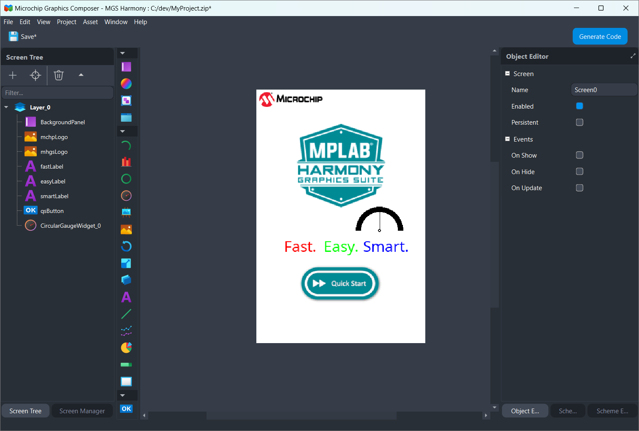Enable the Persistent checkbox
The image size is (639, 431).
click(579, 122)
